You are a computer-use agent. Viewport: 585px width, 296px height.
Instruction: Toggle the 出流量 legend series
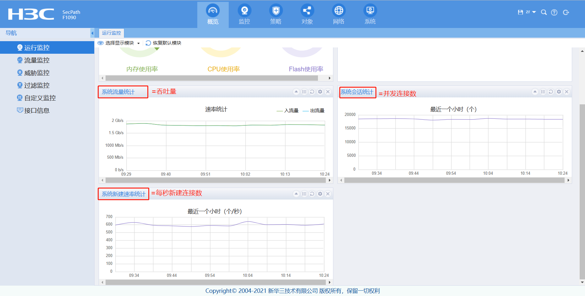[314, 111]
